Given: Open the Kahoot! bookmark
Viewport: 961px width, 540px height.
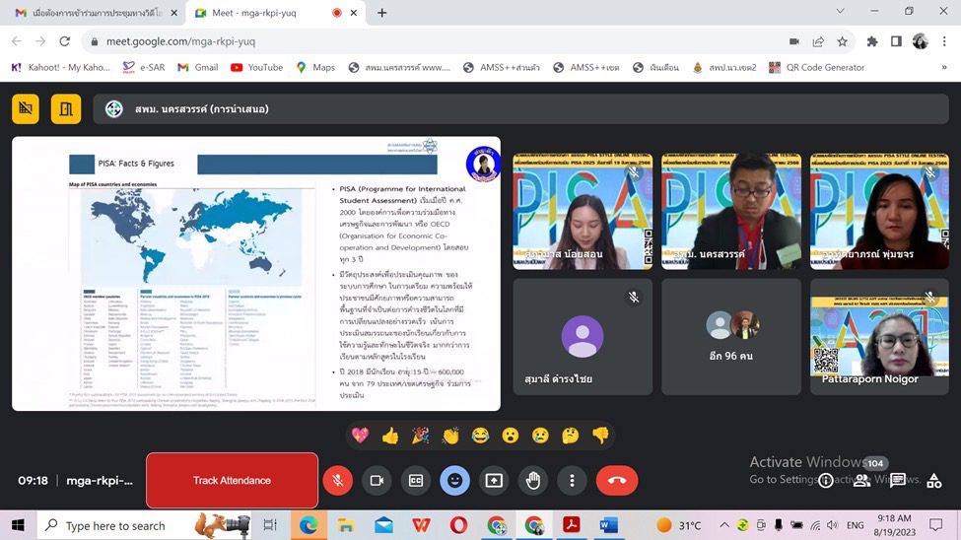Looking at the screenshot, I should (61, 67).
